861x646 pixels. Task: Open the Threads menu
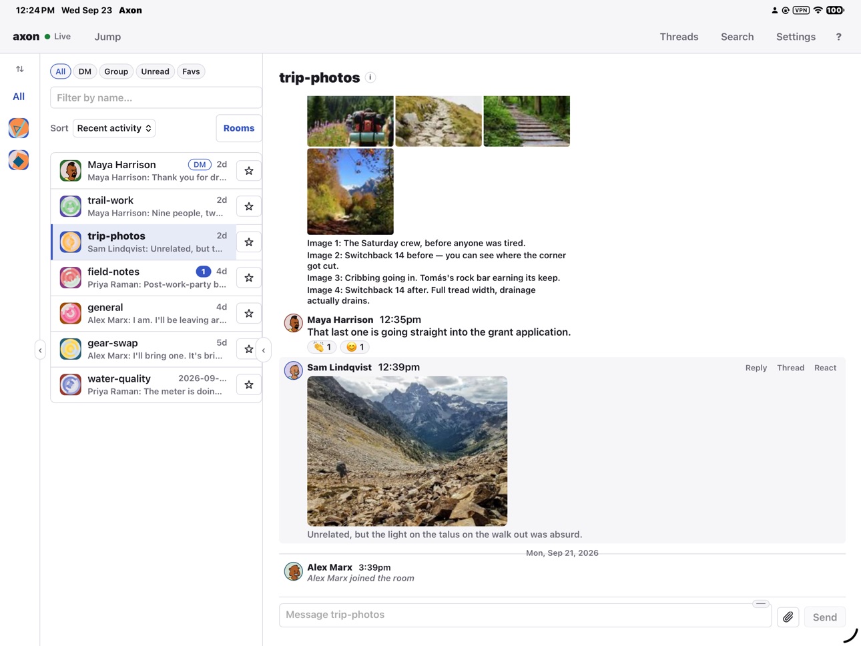coord(679,37)
